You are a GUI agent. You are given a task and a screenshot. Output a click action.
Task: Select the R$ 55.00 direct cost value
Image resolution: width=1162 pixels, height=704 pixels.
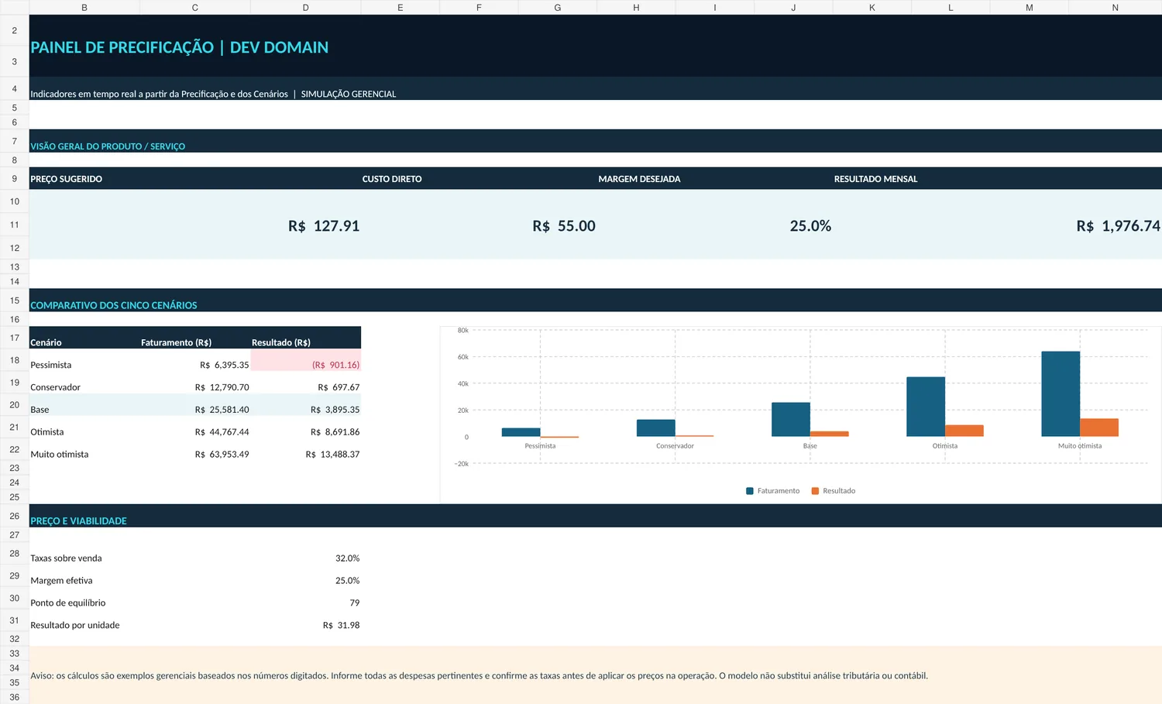564,226
